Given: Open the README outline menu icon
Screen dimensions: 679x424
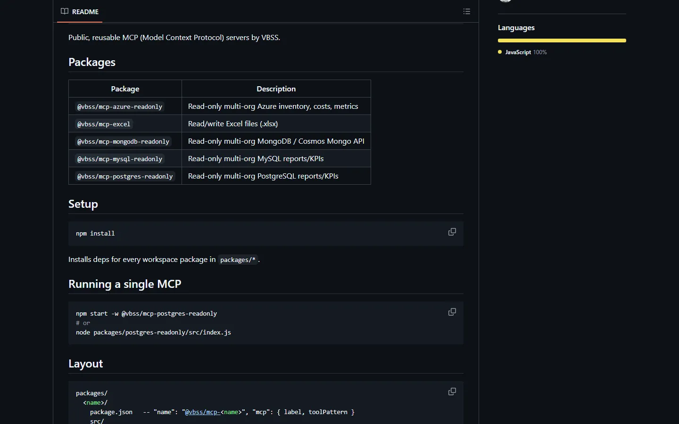Looking at the screenshot, I should 467,11.
